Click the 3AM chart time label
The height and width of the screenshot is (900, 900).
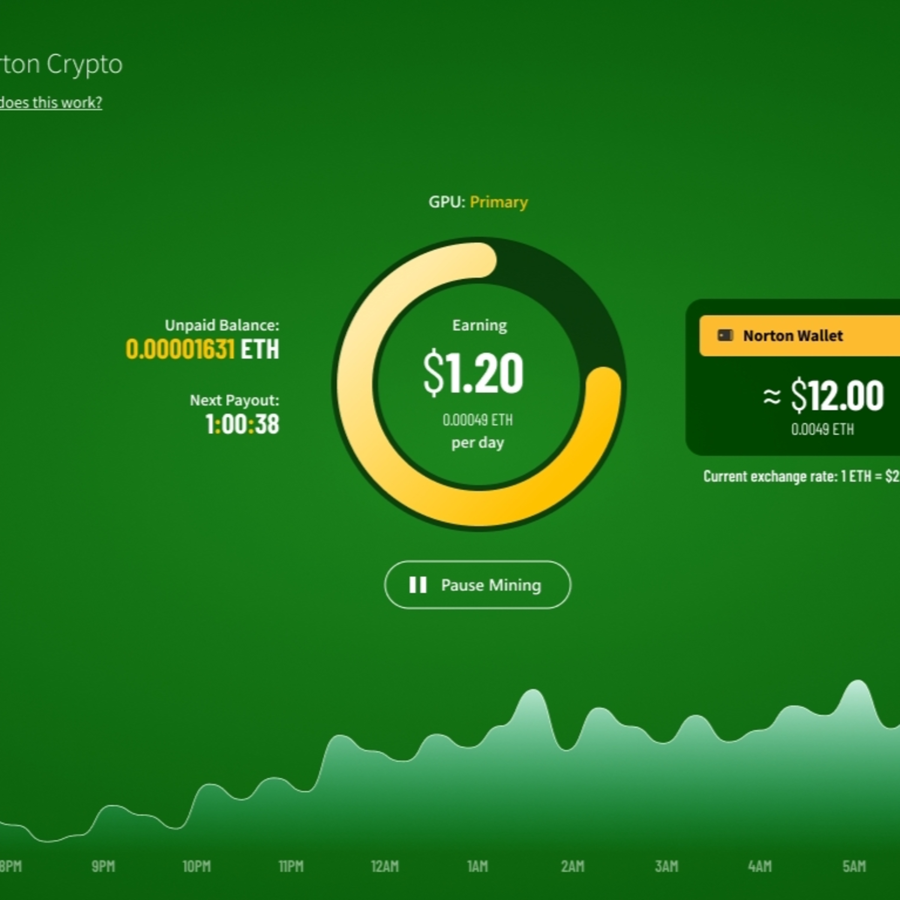pyautogui.click(x=666, y=866)
